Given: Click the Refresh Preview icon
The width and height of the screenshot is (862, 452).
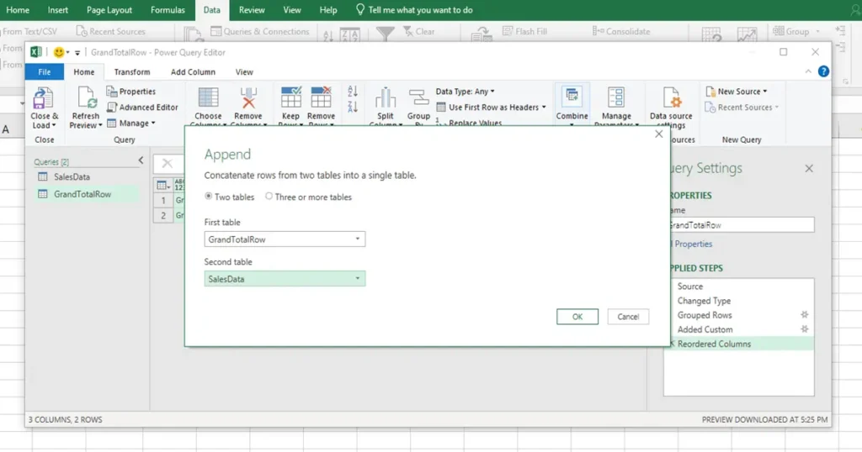Looking at the screenshot, I should coord(87,99).
